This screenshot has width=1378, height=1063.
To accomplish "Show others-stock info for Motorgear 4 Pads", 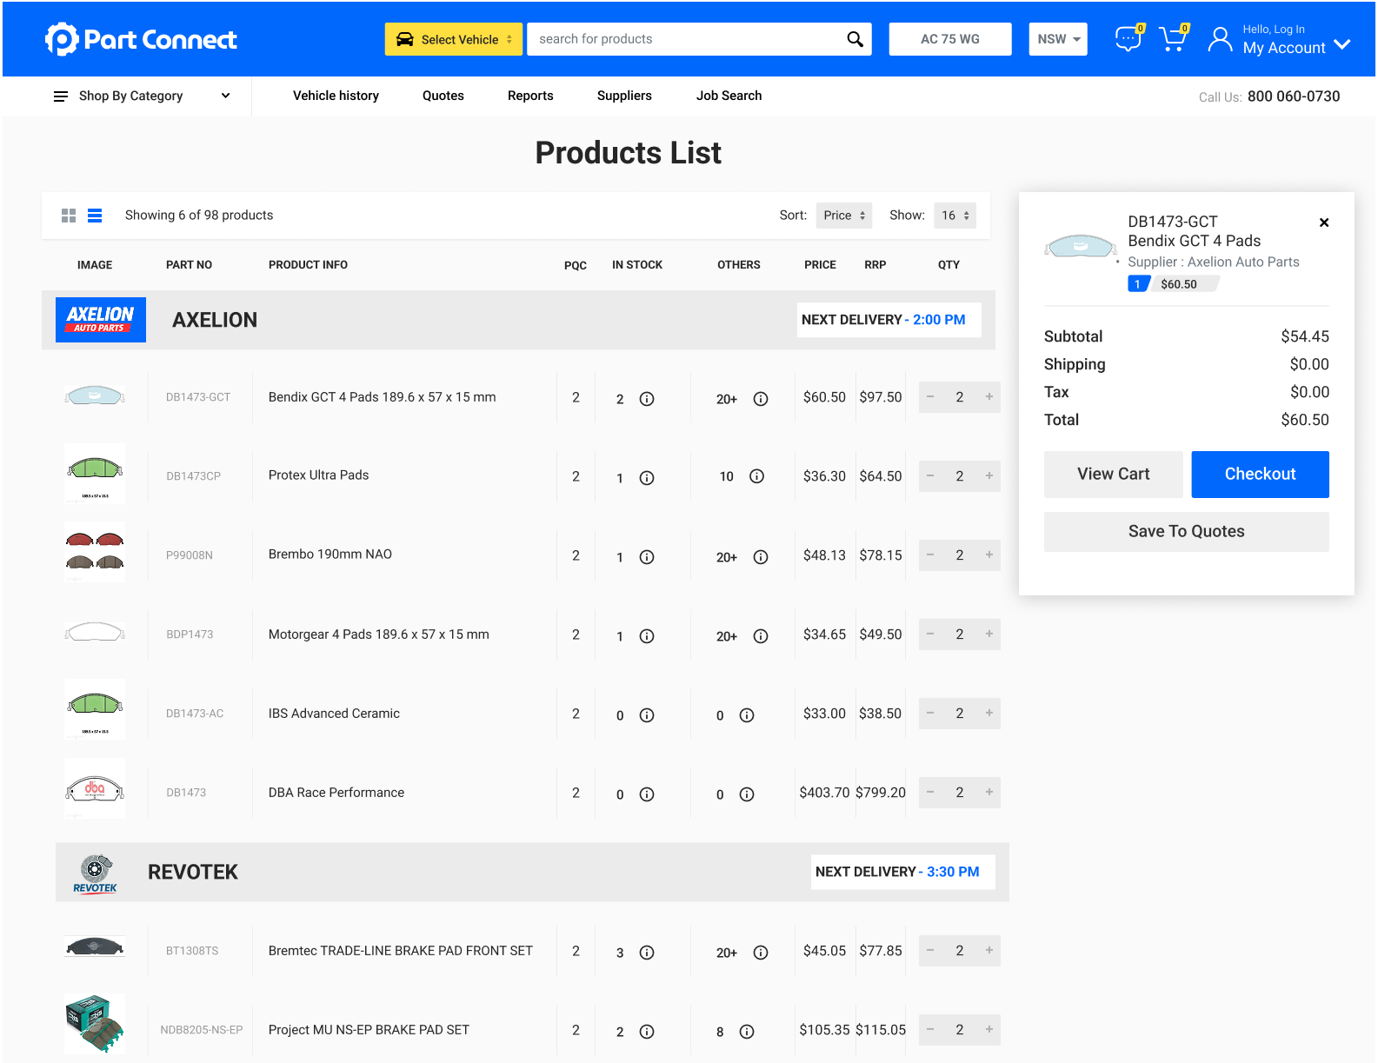I will pyautogui.click(x=761, y=636).
